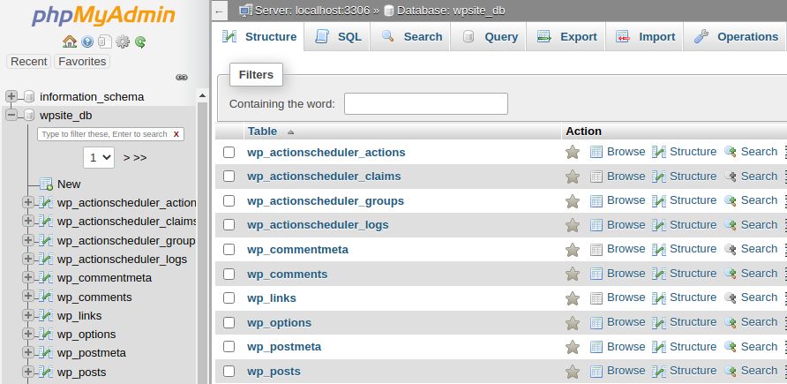Star the wp_options table
The height and width of the screenshot is (384, 787).
(x=573, y=323)
